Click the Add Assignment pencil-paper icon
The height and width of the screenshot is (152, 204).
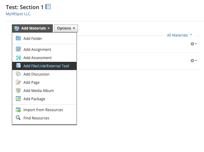point(18,49)
